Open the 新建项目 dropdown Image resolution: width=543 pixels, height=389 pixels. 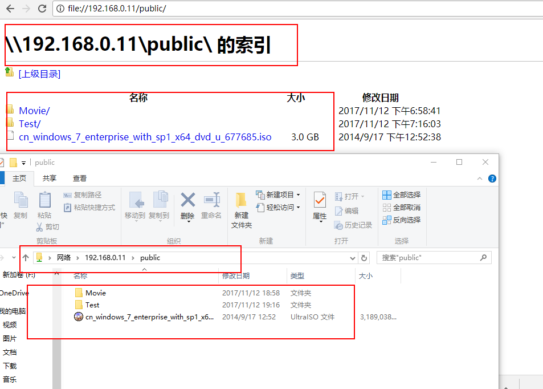click(278, 195)
